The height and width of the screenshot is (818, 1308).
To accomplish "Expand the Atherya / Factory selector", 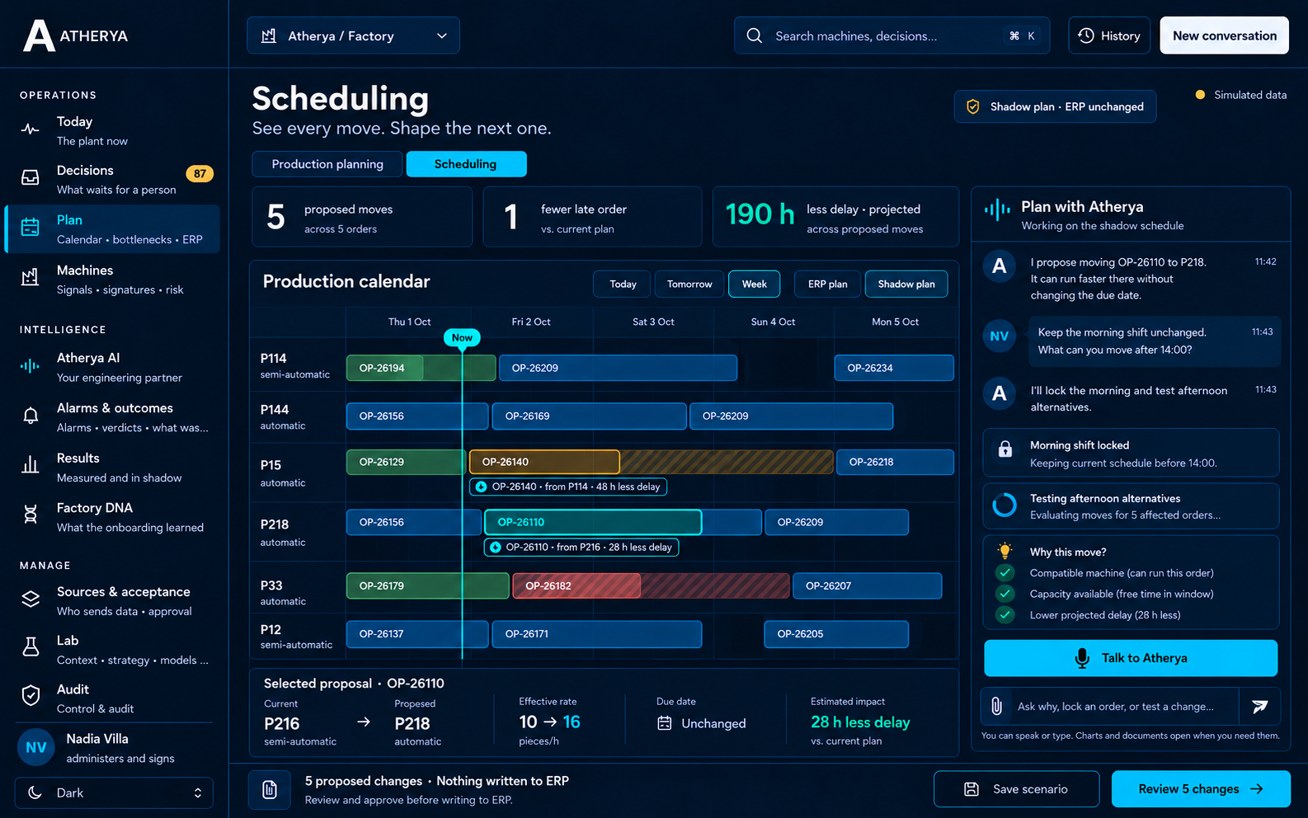I will (353, 36).
